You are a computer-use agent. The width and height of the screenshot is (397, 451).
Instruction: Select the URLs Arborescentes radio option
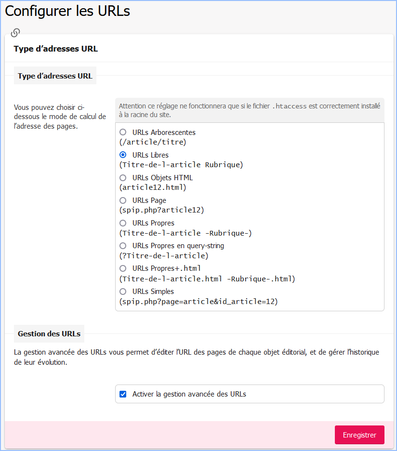coord(123,132)
